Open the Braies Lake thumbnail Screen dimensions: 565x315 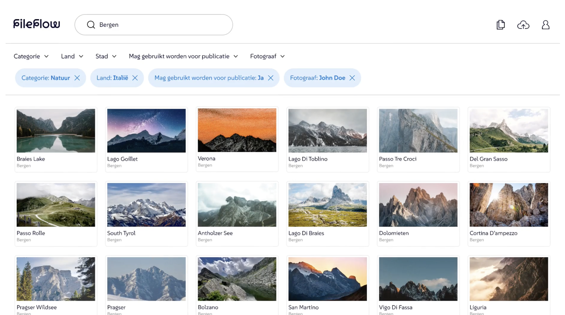56,131
